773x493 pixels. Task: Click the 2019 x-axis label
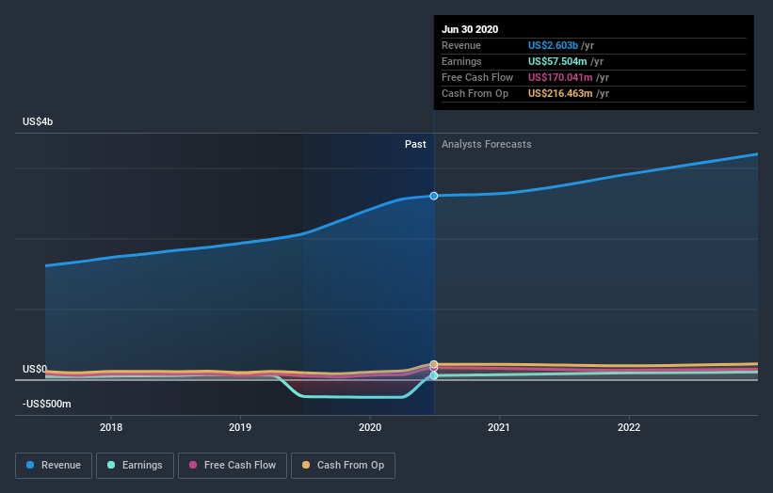(x=240, y=427)
